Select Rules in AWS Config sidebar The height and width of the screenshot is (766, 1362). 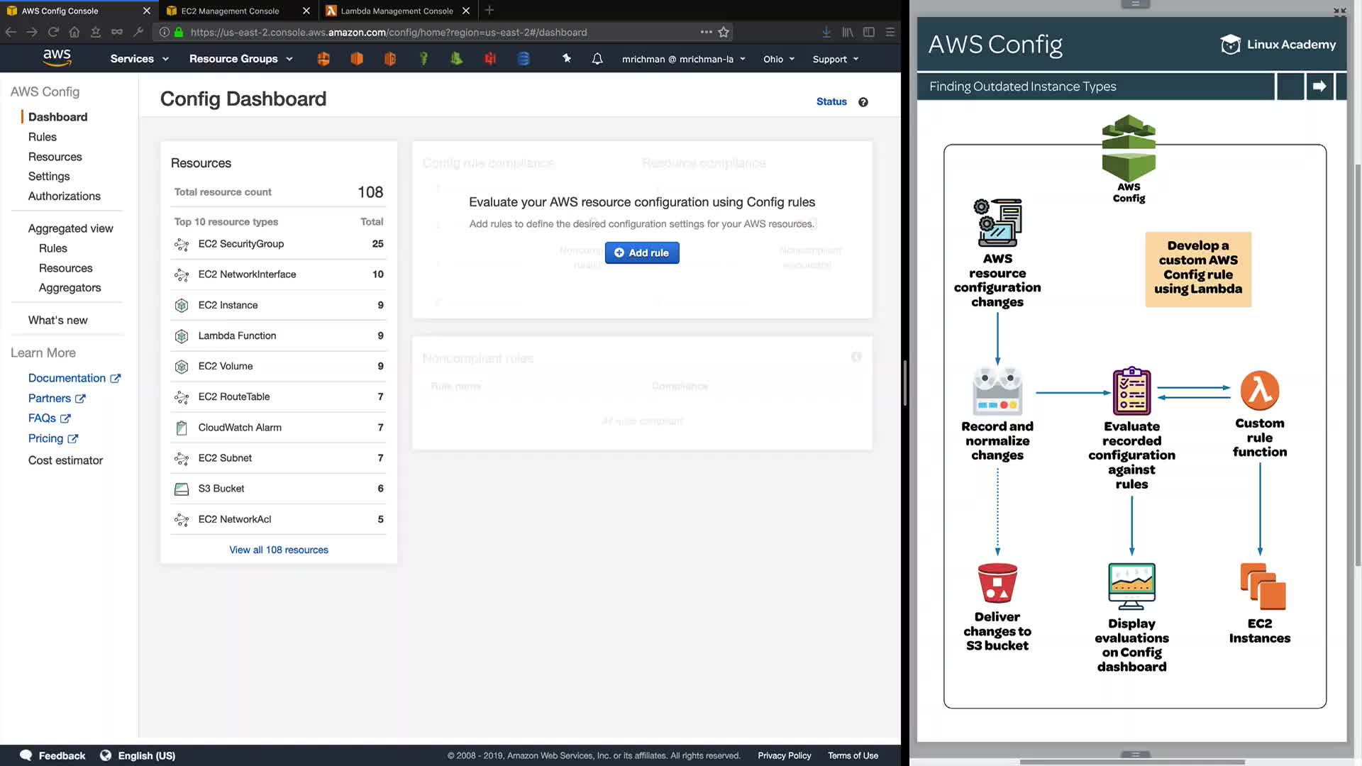(x=42, y=137)
